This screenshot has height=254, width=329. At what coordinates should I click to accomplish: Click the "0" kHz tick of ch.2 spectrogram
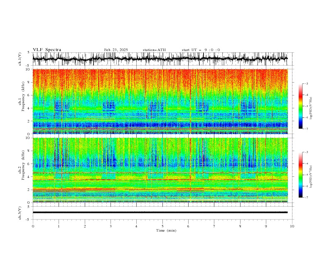[x=29, y=203]
